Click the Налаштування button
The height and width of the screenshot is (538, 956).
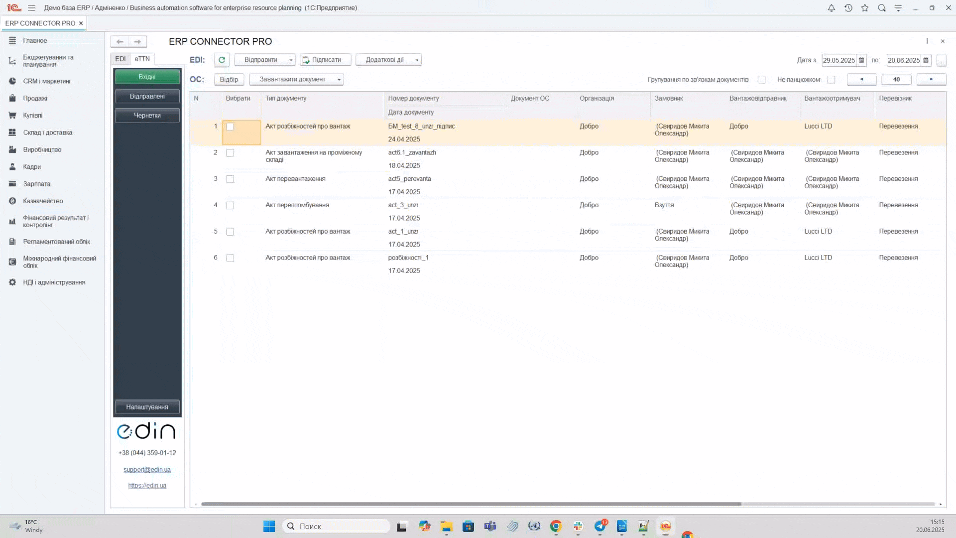tap(147, 407)
